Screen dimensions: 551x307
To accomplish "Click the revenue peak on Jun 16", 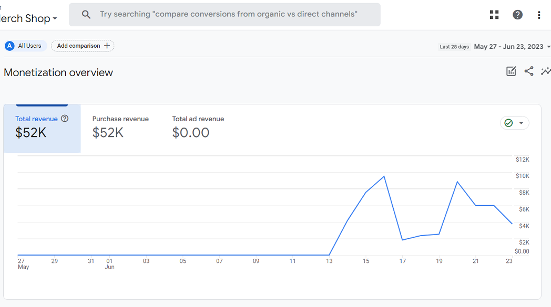I will [383, 177].
